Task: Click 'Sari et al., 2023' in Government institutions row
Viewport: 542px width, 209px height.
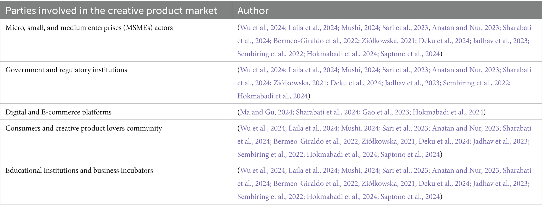Action: click(405, 70)
